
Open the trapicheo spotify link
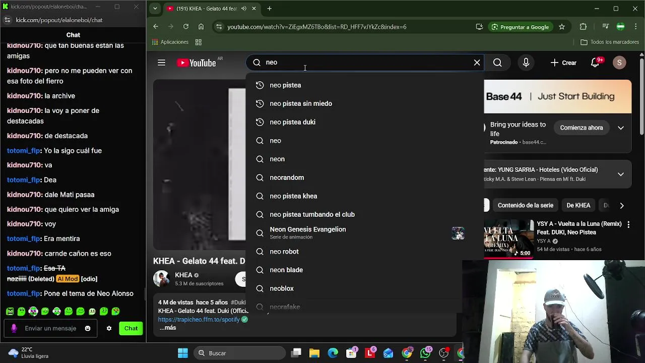point(199,319)
